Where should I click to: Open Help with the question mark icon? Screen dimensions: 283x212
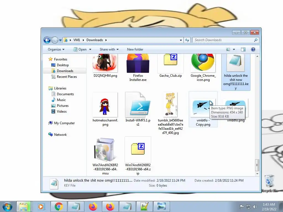(253, 49)
